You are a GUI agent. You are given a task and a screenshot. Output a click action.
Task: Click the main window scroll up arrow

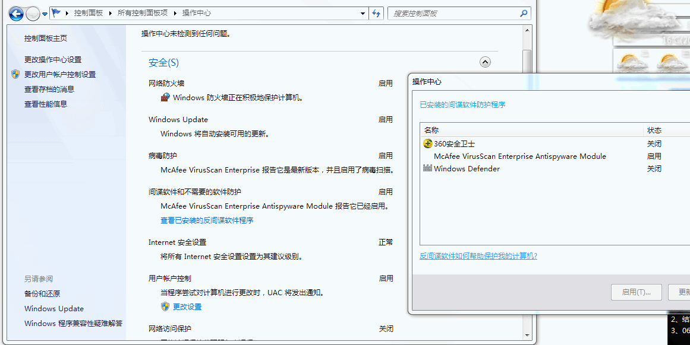pyautogui.click(x=527, y=30)
